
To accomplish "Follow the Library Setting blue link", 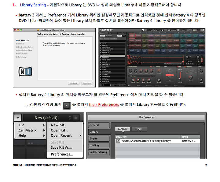I will tap(33, 5).
